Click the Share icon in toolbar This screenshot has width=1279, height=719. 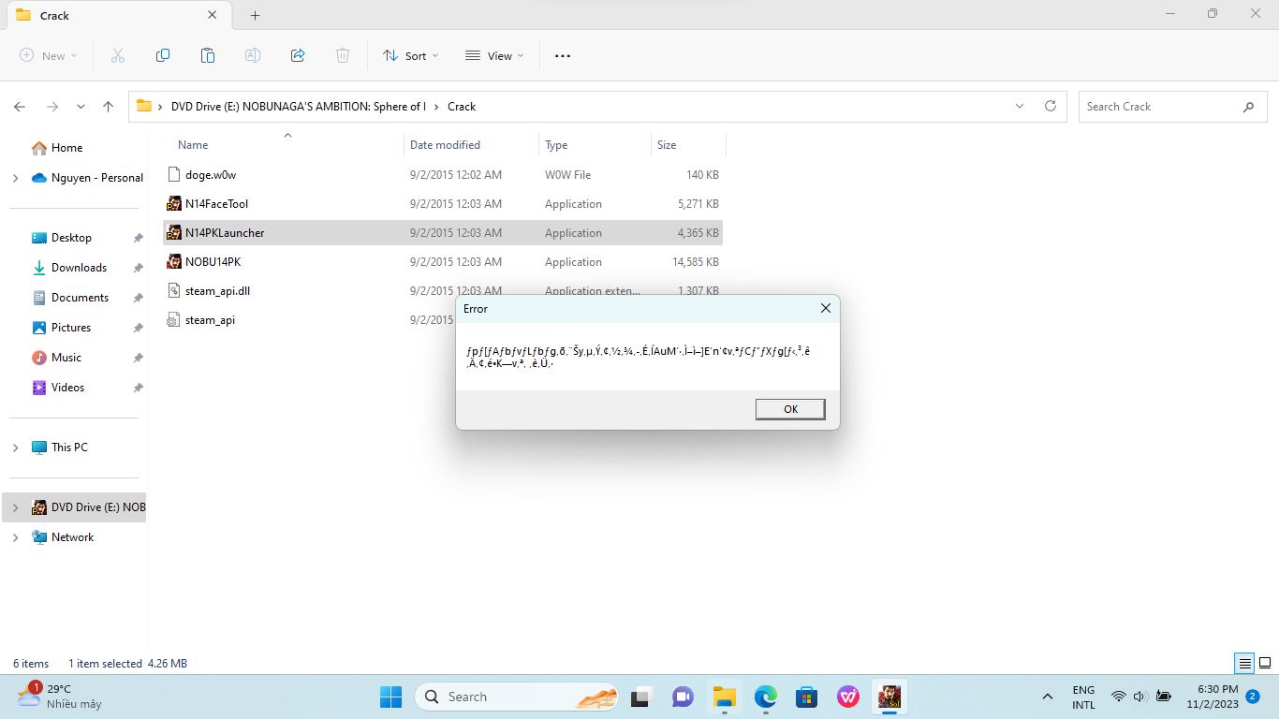298,56
